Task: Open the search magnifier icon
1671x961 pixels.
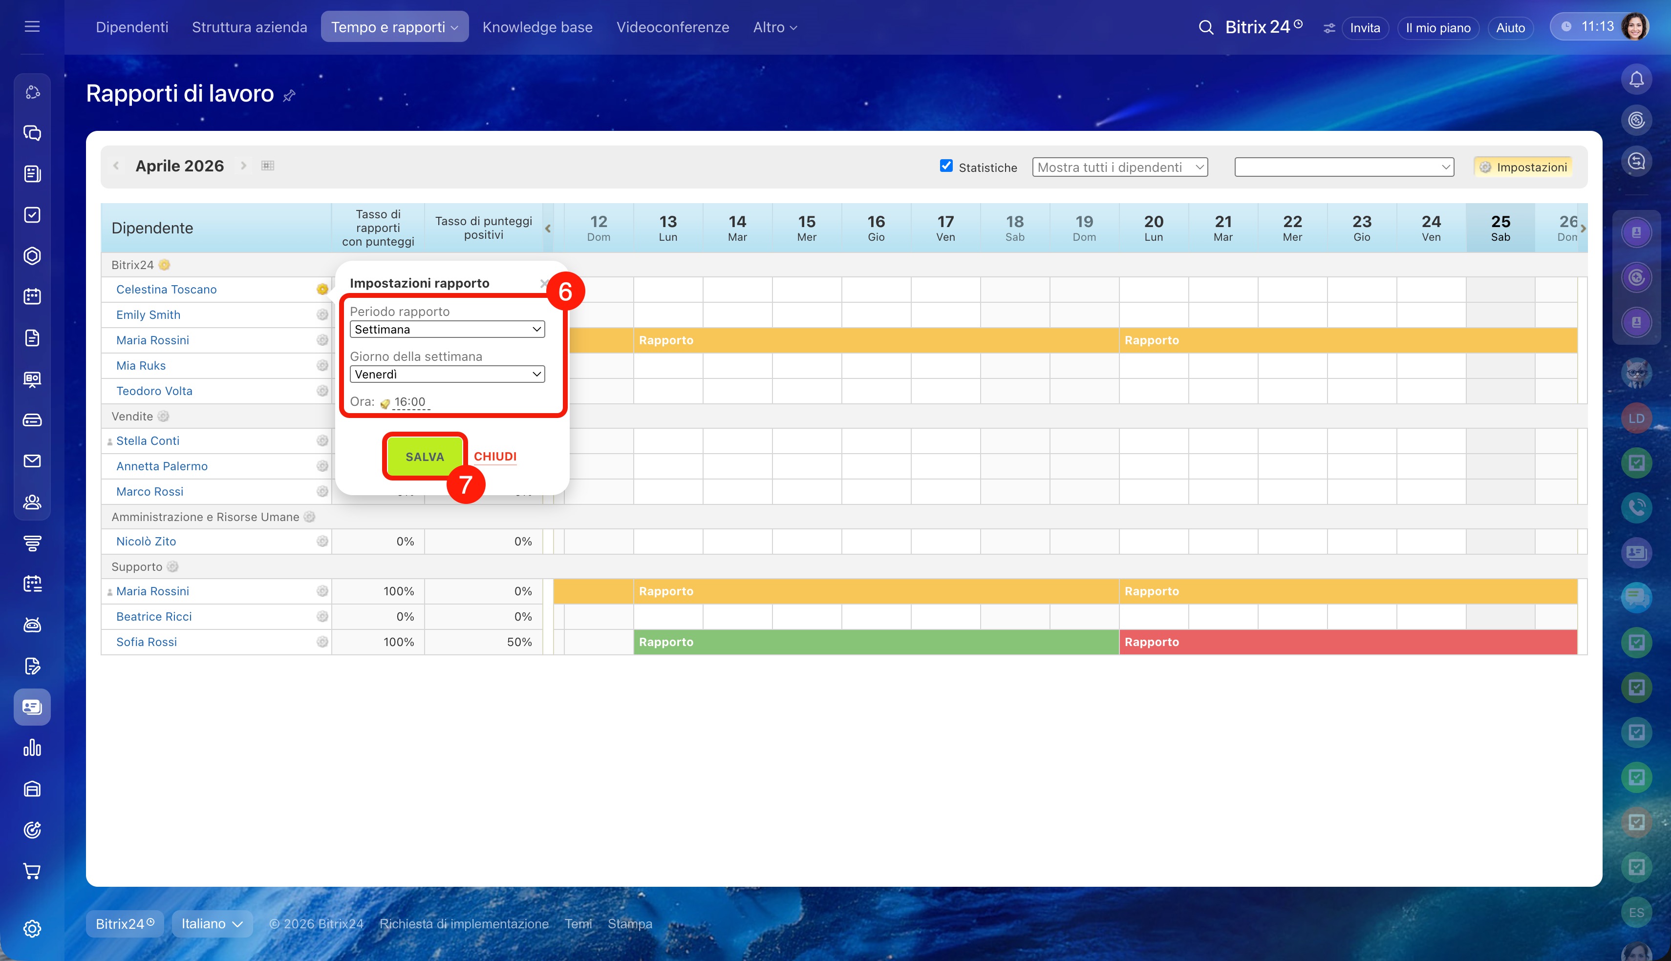Action: point(1205,28)
